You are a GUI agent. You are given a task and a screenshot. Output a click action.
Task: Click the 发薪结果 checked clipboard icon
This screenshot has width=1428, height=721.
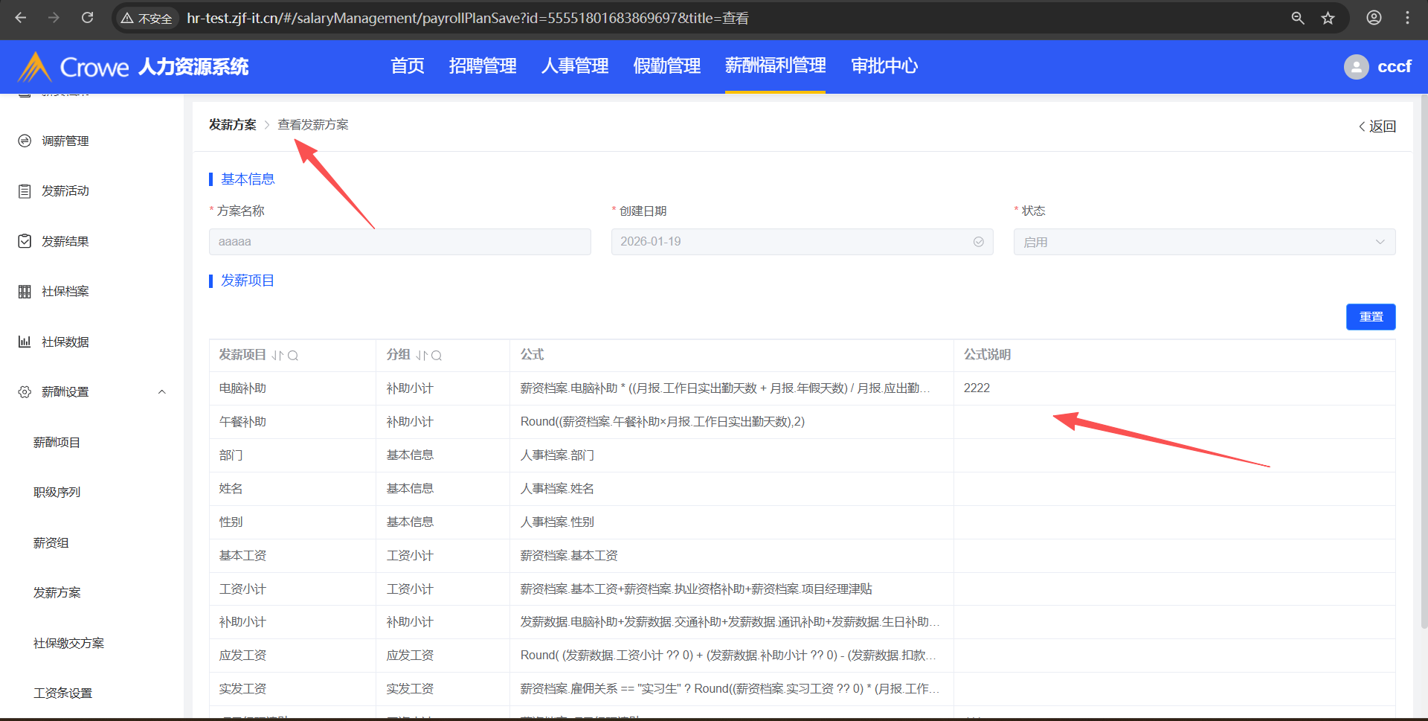25,241
